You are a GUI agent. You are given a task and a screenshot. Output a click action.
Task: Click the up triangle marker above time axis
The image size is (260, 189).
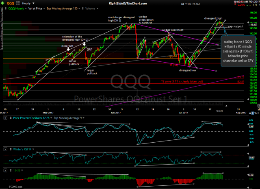pos(226,106)
